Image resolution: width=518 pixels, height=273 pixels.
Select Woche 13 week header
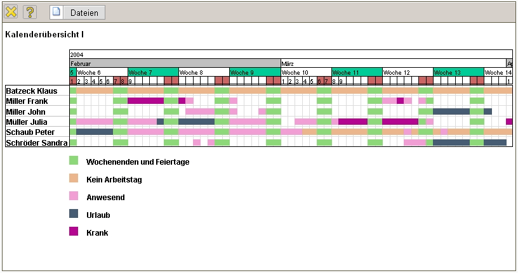(458, 72)
